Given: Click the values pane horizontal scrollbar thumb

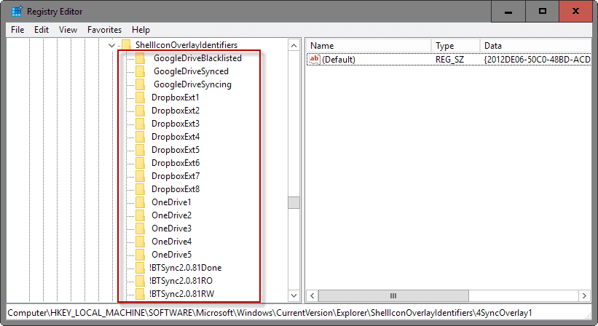Looking at the screenshot, I should [x=393, y=296].
